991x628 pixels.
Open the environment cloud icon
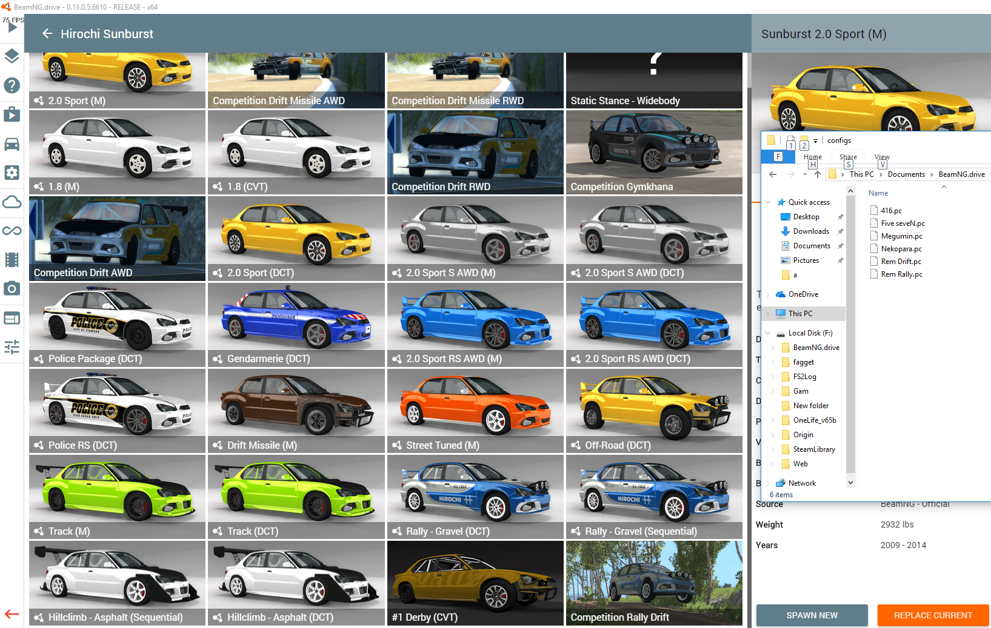click(12, 202)
